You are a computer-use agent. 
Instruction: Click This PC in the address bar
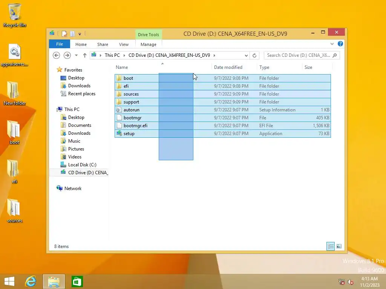(112, 55)
